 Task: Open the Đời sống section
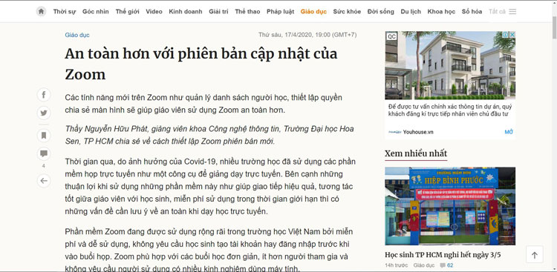[380, 11]
